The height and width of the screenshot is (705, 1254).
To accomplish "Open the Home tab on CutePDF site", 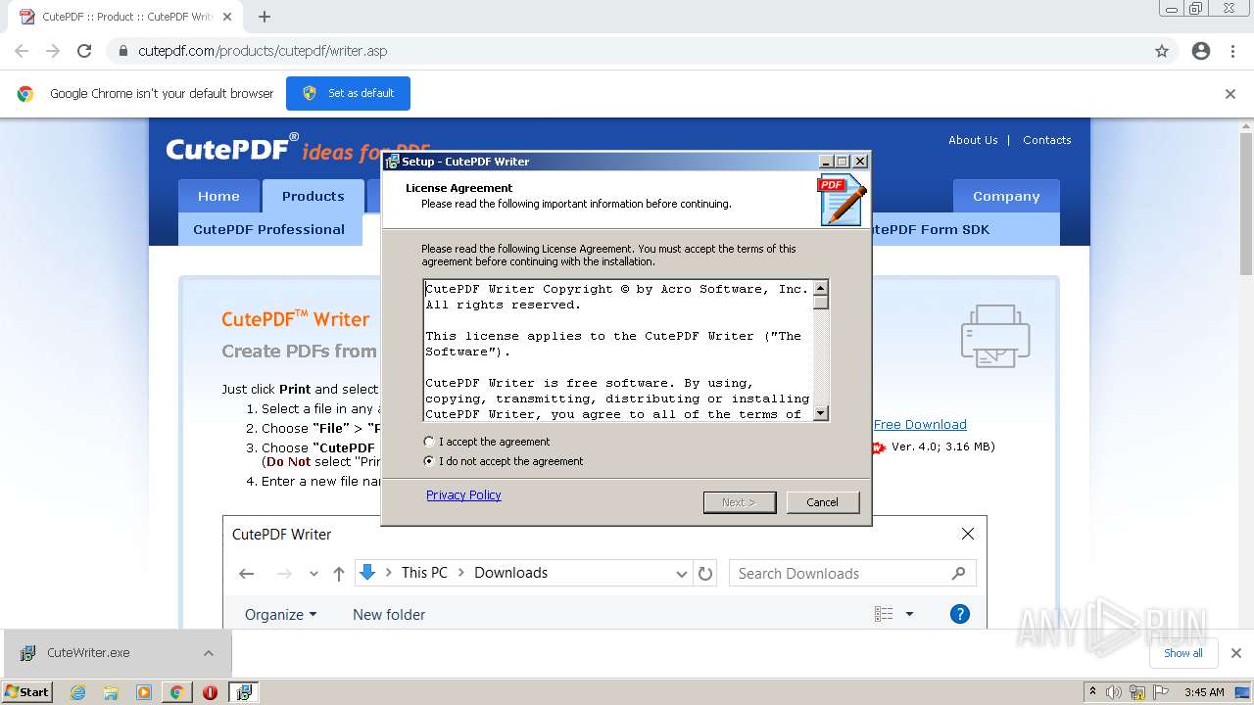I will click(x=218, y=196).
